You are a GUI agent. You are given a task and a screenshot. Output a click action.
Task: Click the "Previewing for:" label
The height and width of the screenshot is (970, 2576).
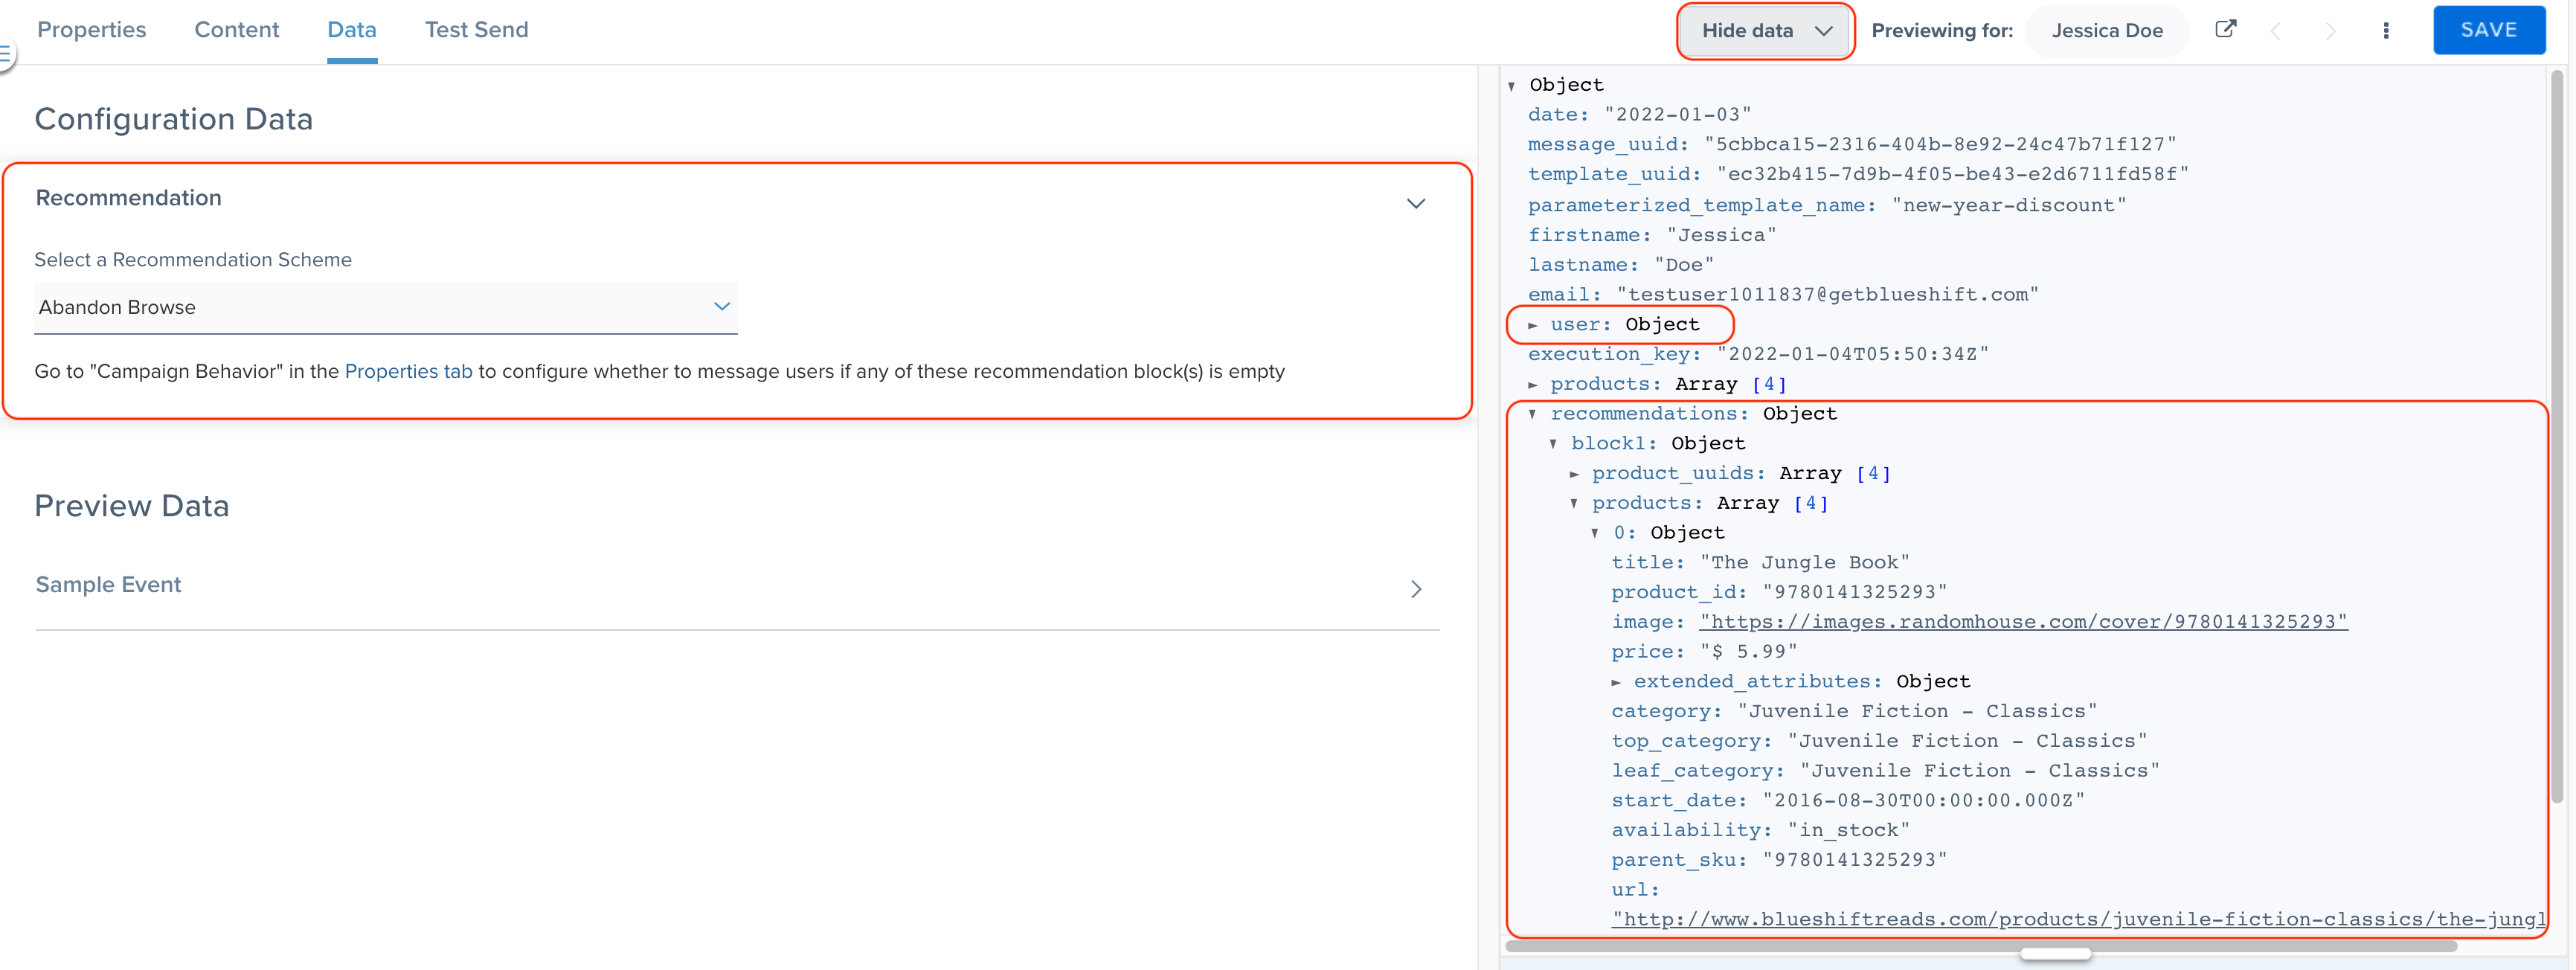pos(1942,31)
